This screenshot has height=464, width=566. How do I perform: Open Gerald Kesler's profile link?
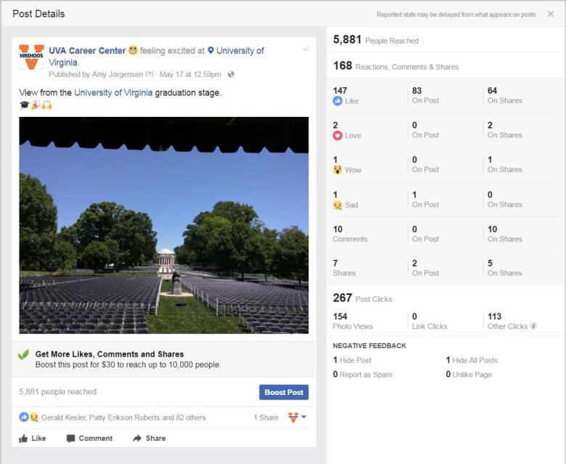tap(64, 418)
